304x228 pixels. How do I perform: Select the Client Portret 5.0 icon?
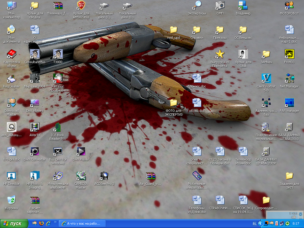pos(266,78)
